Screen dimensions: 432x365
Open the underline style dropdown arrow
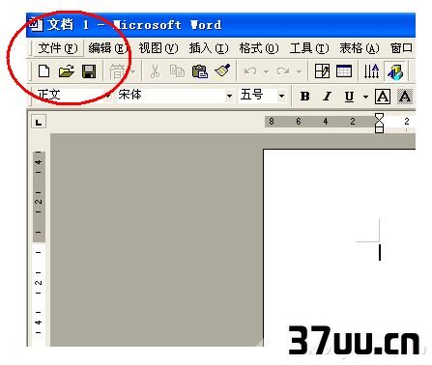[x=365, y=97]
